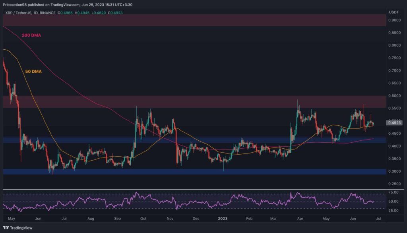Click the 0.8500 price axis label

[x=394, y=33]
